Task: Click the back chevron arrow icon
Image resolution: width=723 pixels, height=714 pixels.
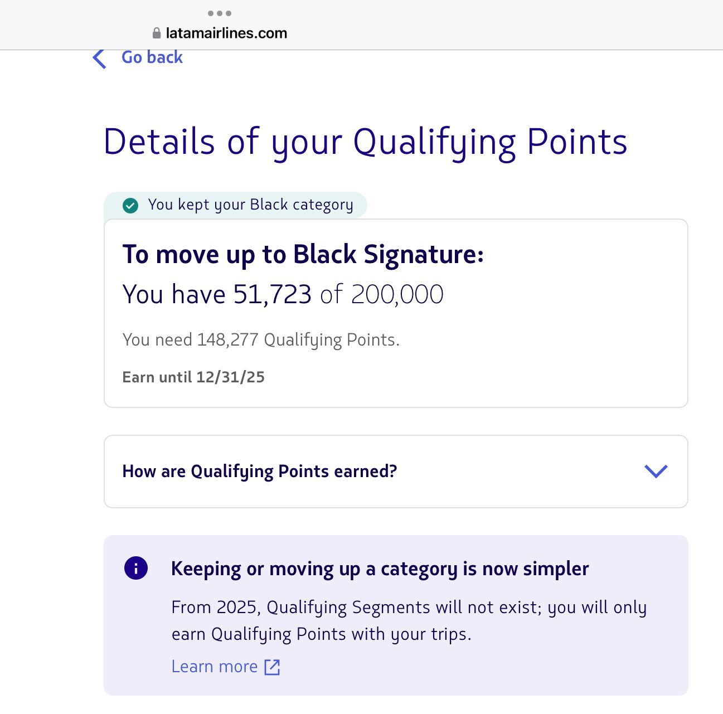Action: [99, 58]
